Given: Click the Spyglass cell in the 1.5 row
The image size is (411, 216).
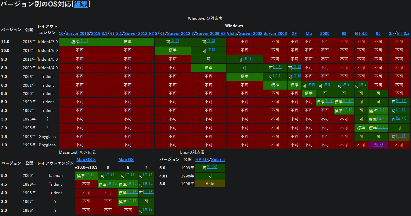Looking at the screenshot, I should 47,137.
